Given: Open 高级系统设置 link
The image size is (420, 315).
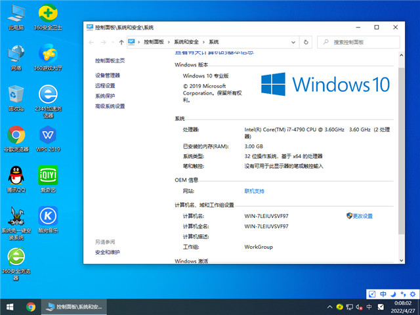Looking at the screenshot, I should tap(110, 106).
